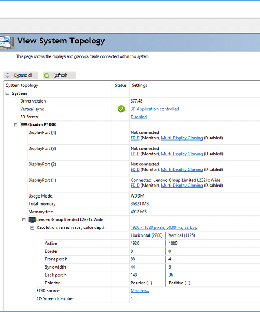Collapse the System tree node
The width and height of the screenshot is (260, 312).
(x=8, y=93)
